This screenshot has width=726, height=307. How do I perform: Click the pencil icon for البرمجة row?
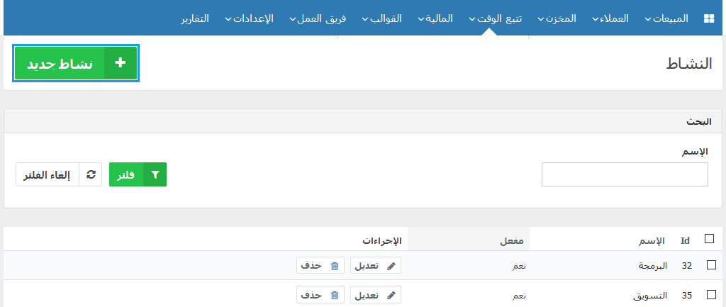coord(391,266)
